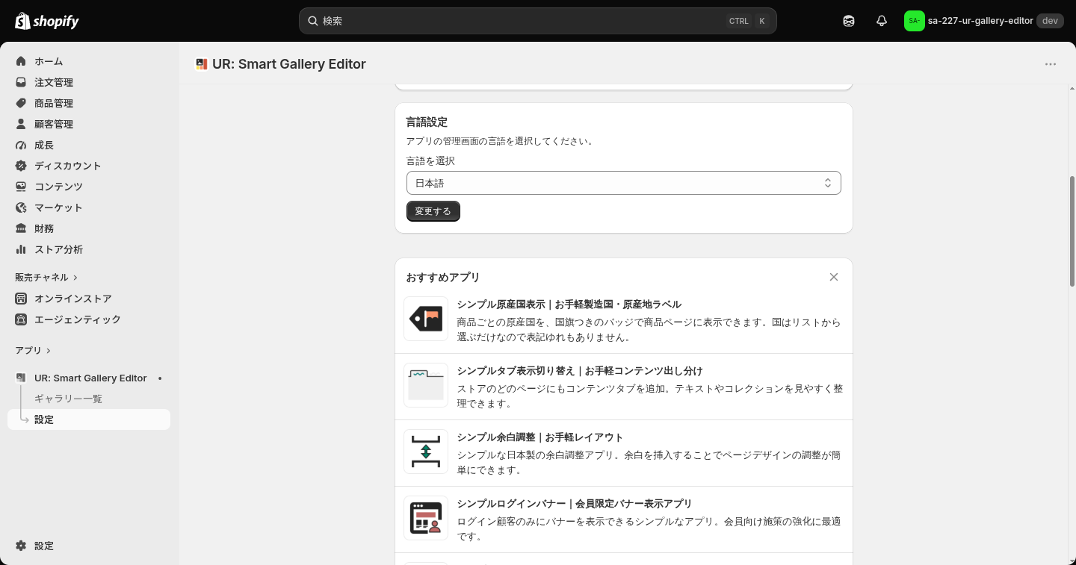Open the app's three-dot more menu
The height and width of the screenshot is (565, 1076).
pyautogui.click(x=1051, y=64)
